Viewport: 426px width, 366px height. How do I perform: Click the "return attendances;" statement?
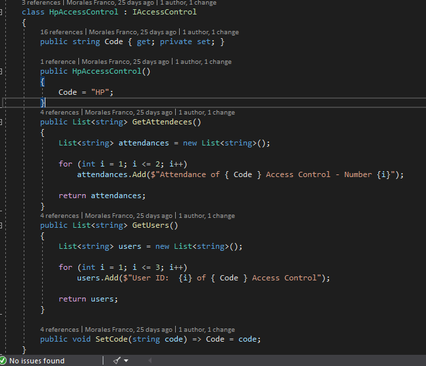tap(102, 196)
